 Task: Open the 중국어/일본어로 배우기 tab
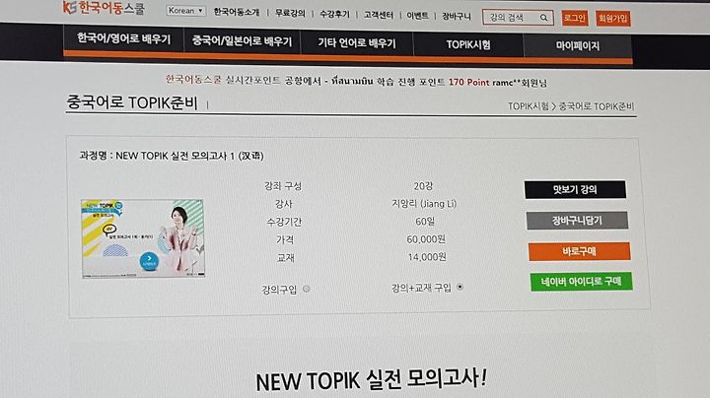pos(242,41)
